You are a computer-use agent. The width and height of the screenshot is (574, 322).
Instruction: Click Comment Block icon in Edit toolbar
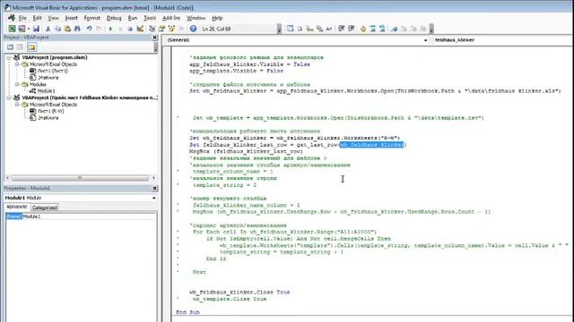point(373,29)
